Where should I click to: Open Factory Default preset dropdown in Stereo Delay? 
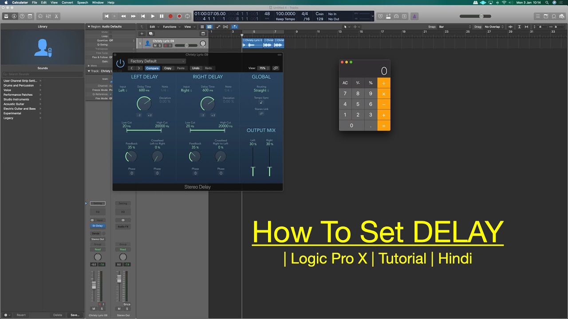click(x=157, y=61)
